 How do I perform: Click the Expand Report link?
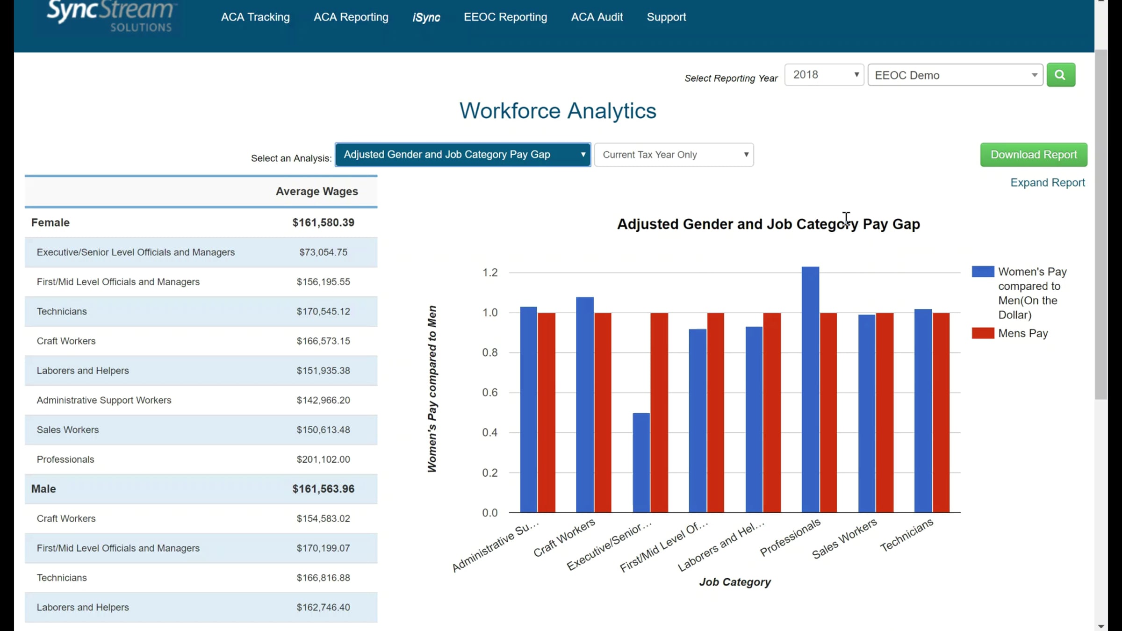1047,183
